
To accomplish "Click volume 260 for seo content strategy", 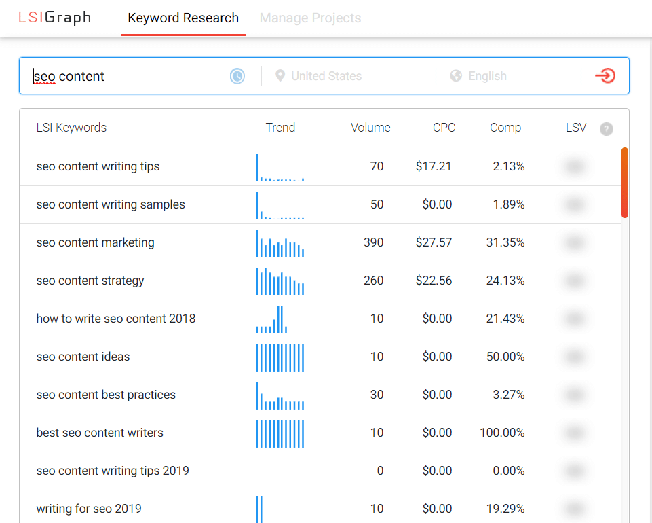I will (373, 281).
